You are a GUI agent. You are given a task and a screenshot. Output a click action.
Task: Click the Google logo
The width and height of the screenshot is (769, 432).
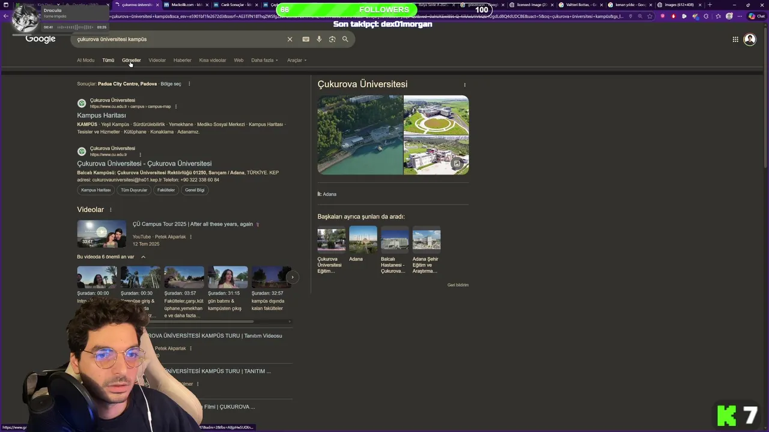(x=40, y=39)
